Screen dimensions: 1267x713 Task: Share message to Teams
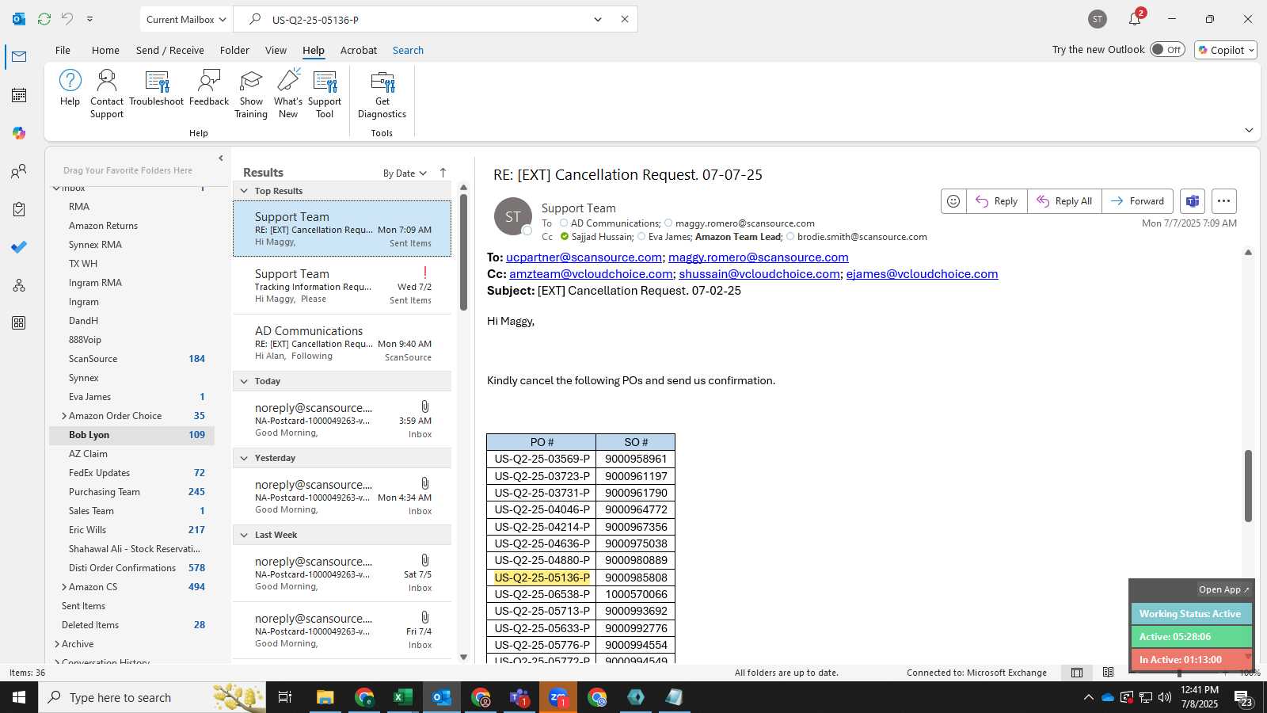(1193, 201)
